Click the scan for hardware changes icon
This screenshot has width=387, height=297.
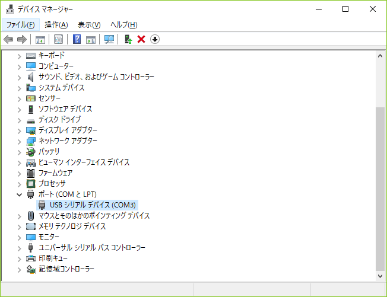(109, 40)
